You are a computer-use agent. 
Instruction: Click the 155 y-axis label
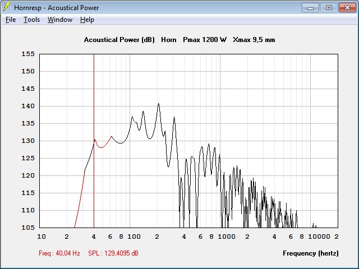[28, 54]
